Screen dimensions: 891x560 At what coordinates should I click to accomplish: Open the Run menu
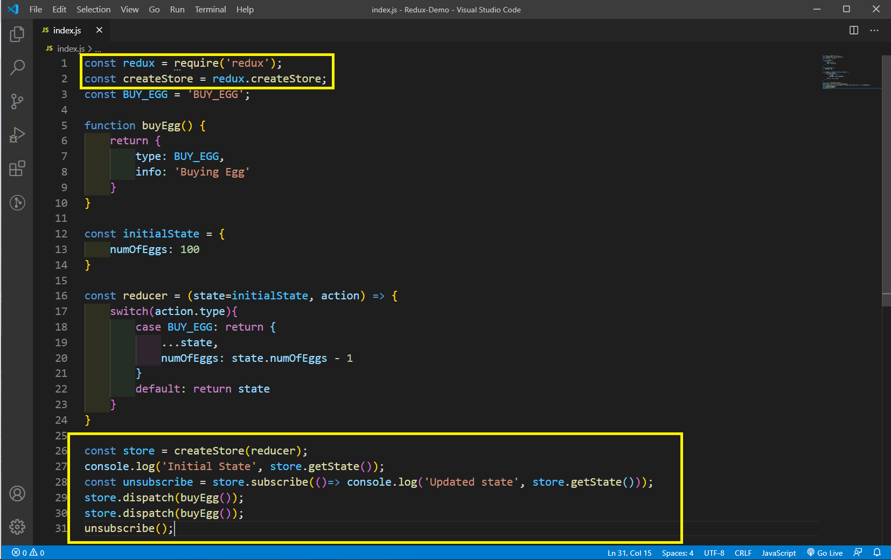point(177,9)
